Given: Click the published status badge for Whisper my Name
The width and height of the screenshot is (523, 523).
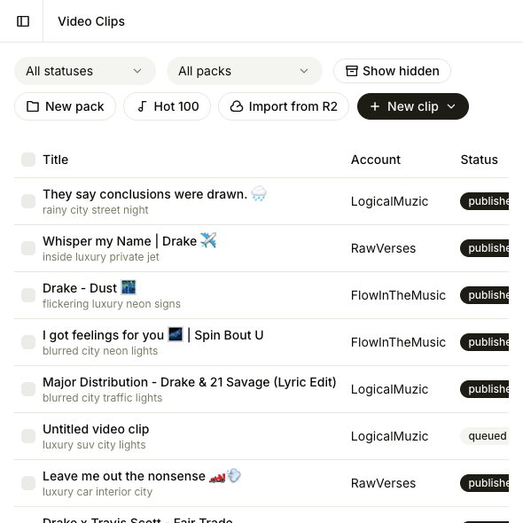Looking at the screenshot, I should [x=484, y=248].
